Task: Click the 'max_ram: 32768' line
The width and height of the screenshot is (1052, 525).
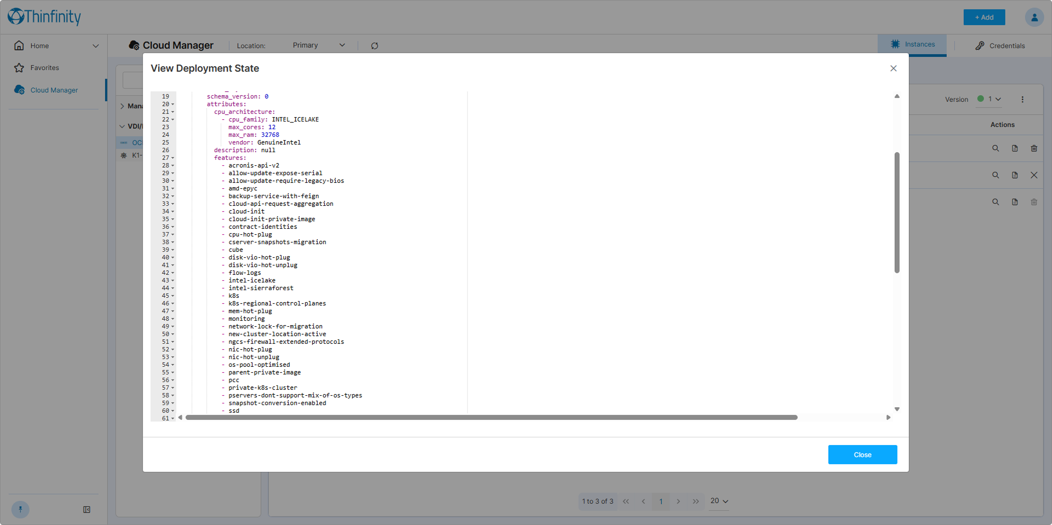Action: (x=254, y=135)
